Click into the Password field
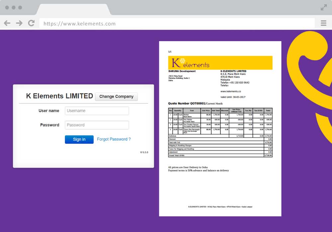Screen dimensions: 332x232 click(x=97, y=125)
